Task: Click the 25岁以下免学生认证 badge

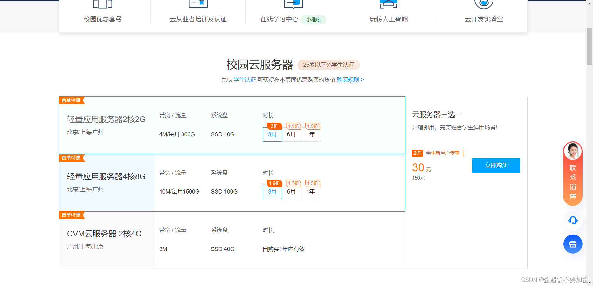Action: point(328,65)
